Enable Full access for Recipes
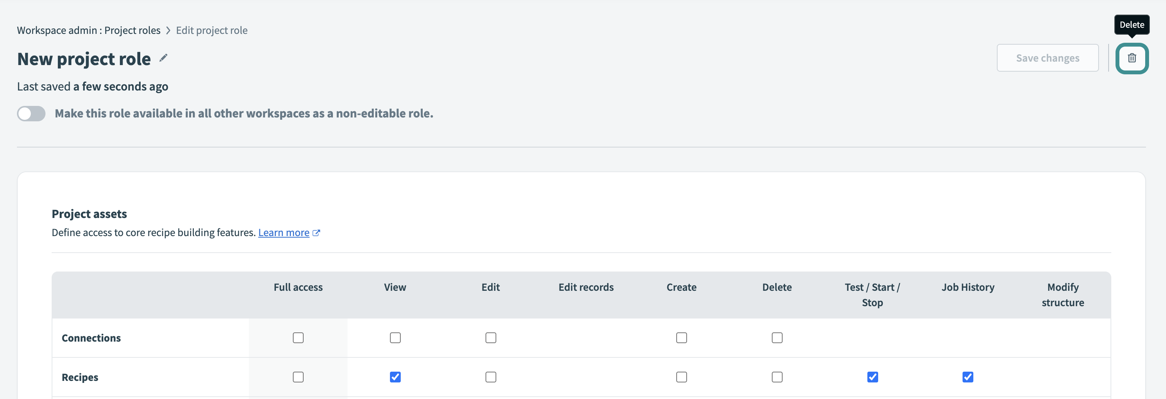Image resolution: width=1166 pixels, height=399 pixels. [298, 377]
